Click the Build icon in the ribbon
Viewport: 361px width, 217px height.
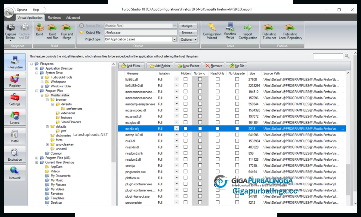click(39, 30)
